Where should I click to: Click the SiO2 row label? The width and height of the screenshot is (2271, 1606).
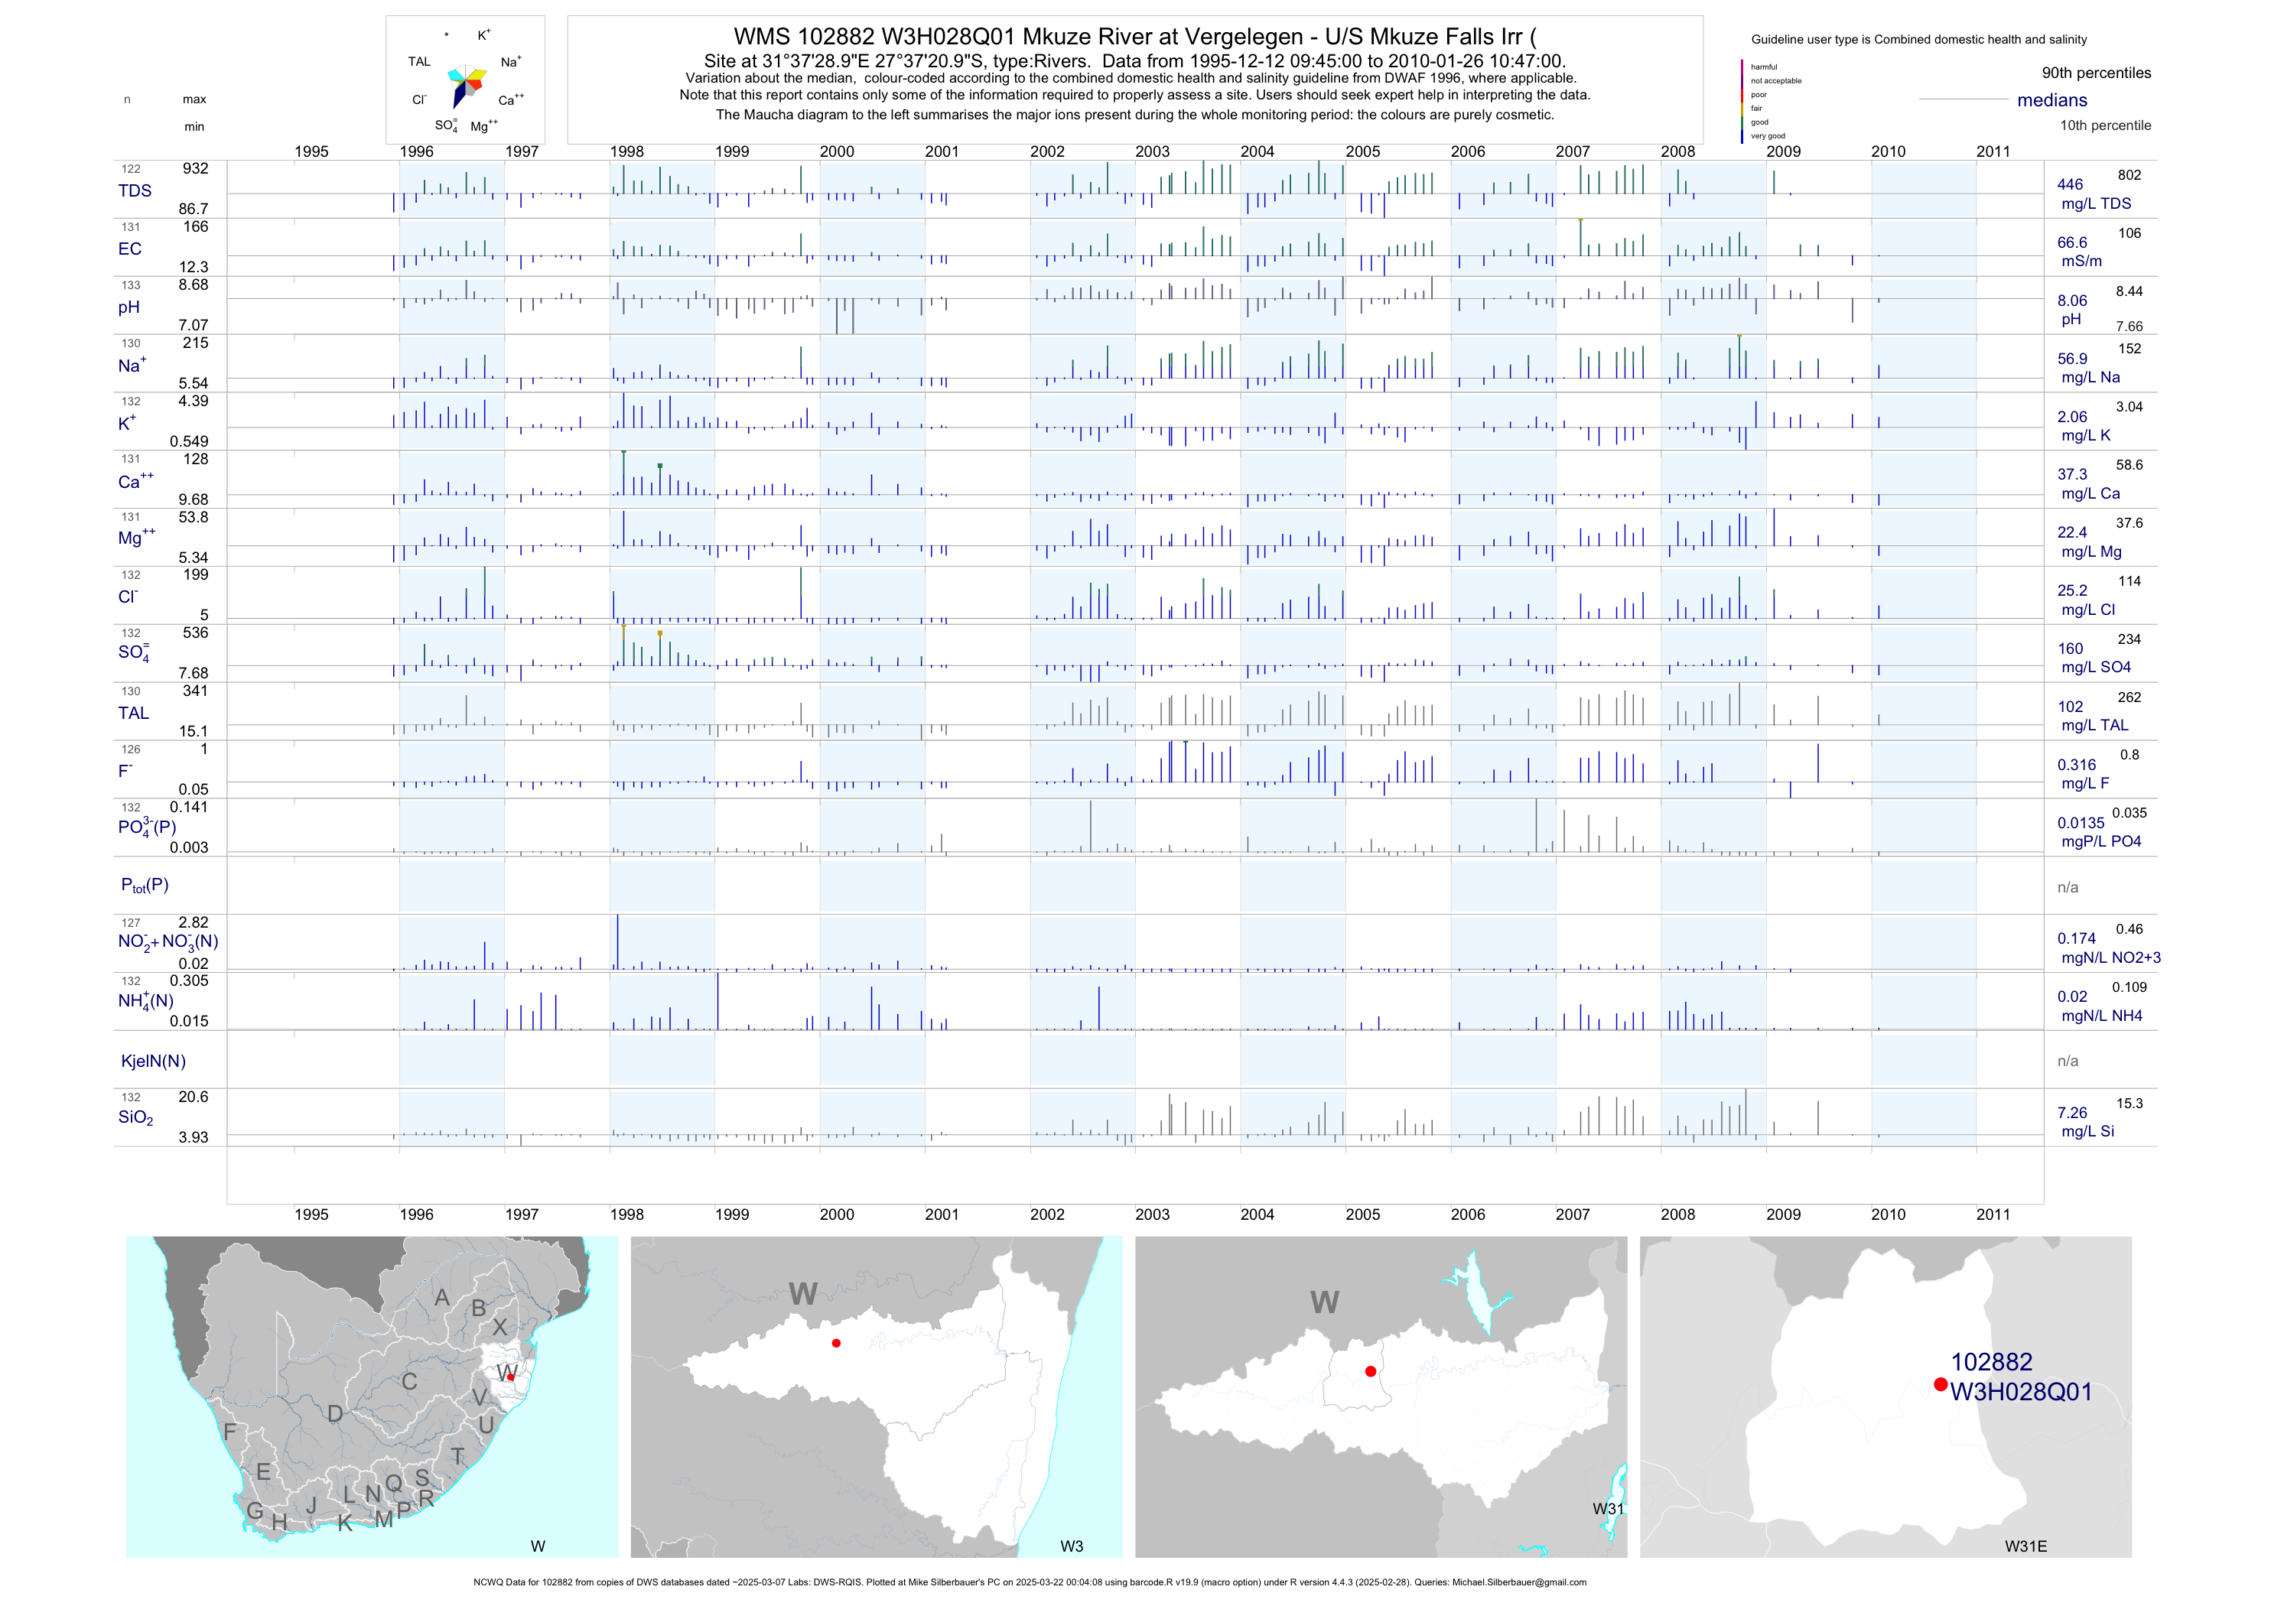click(135, 1117)
